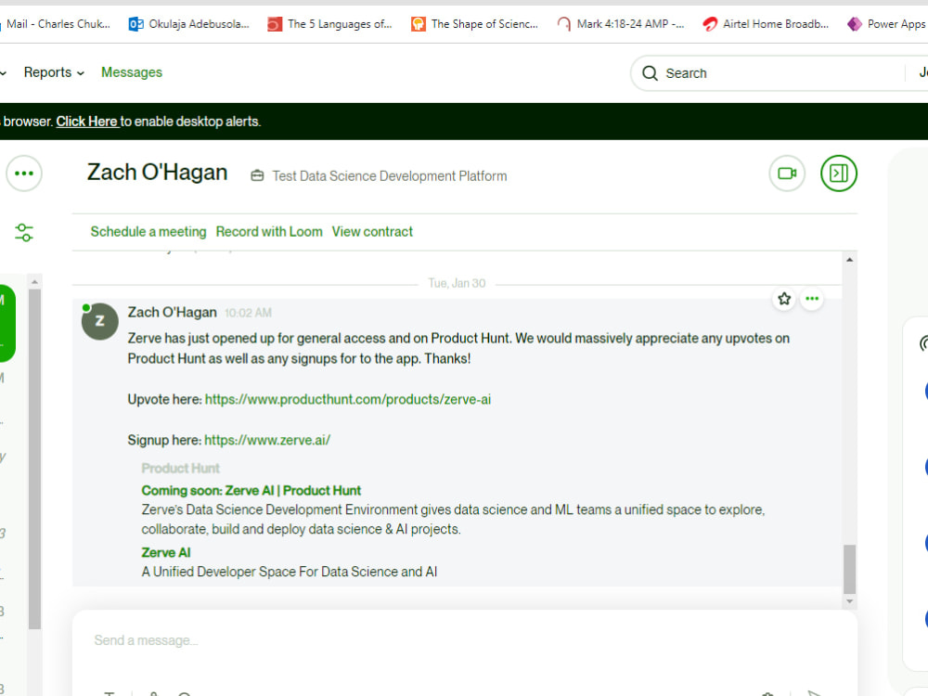Click Here link to enable desktop alerts

pyautogui.click(x=87, y=122)
